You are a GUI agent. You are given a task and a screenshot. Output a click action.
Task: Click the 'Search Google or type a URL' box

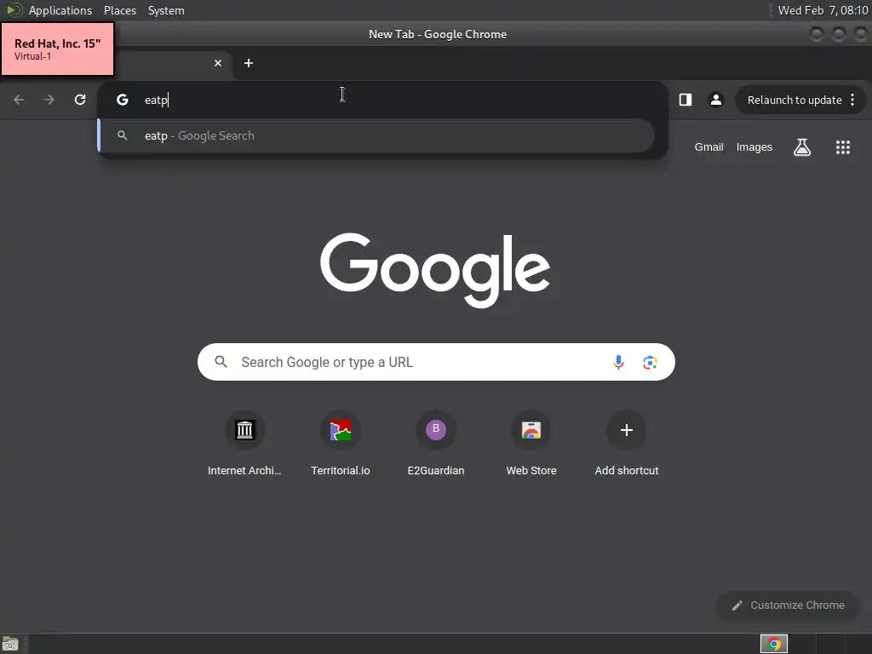pos(436,362)
